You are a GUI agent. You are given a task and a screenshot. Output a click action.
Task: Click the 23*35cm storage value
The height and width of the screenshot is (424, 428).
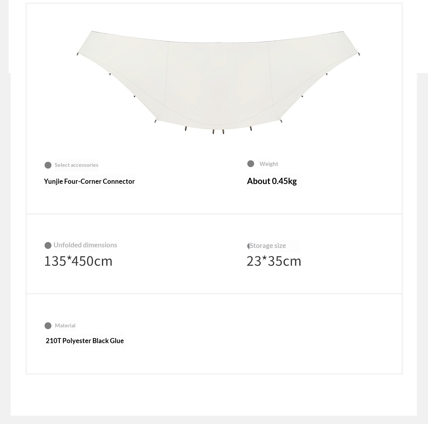click(274, 261)
